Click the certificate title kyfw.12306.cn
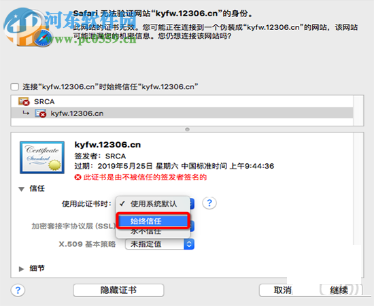This screenshot has width=374, height=306. click(x=107, y=145)
